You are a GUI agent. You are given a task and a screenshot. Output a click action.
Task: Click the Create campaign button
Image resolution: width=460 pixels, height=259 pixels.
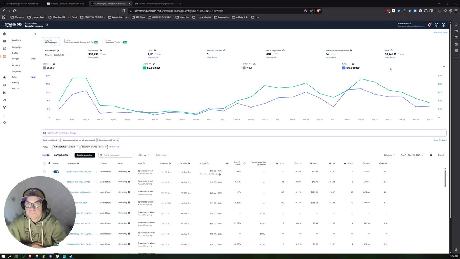[84, 155]
